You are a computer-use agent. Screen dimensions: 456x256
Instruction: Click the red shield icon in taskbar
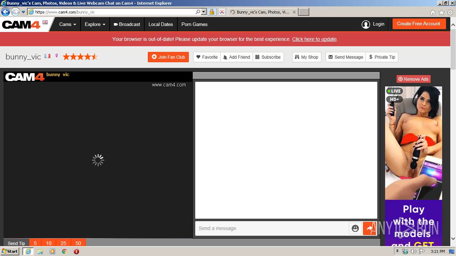pos(76,251)
